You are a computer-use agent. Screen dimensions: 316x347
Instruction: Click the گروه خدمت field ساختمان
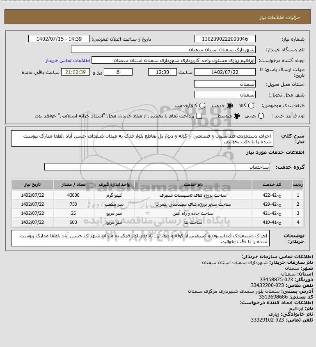pyautogui.click(x=157, y=167)
